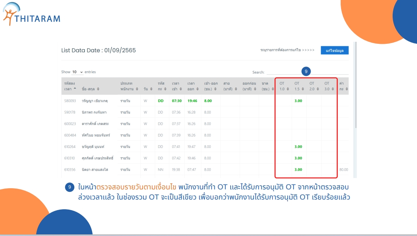Sort by OT 1.0 column icon
Screen dimensions: 417x236
point(288,89)
